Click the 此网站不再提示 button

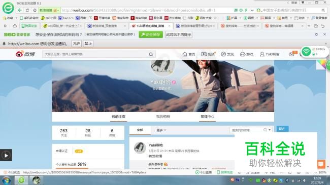[x=179, y=34]
